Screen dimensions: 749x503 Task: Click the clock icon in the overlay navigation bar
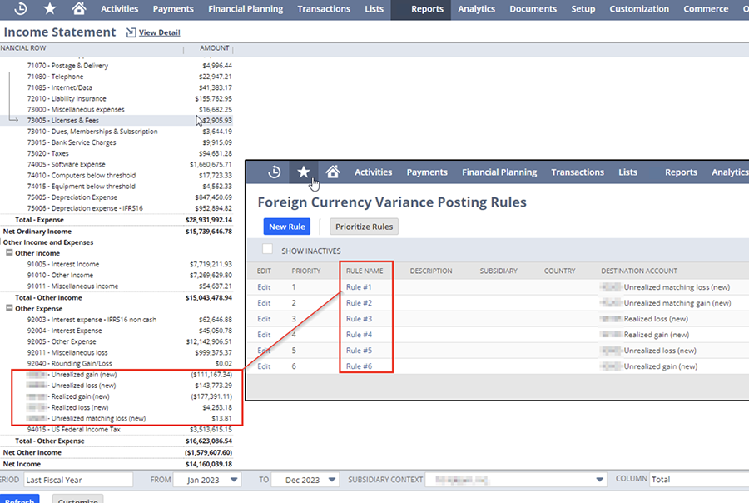275,172
